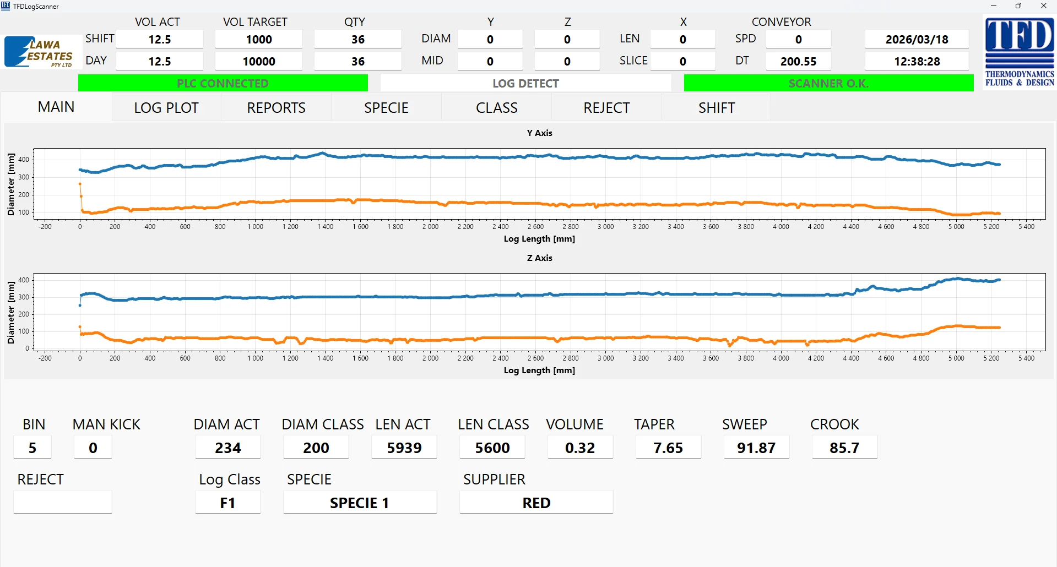Click the SCANNER O.K. status indicator
Screen dimensions: 1057x567
828,83
